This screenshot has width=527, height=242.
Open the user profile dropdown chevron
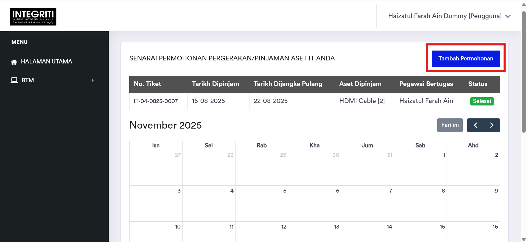[x=508, y=16]
